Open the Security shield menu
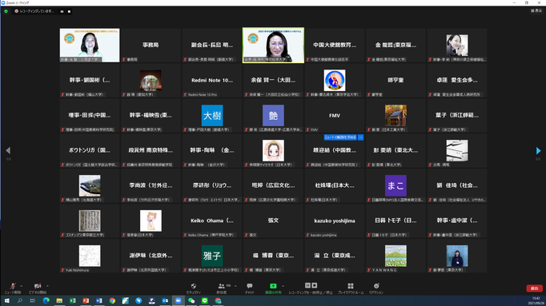The width and height of the screenshot is (546, 306). tap(194, 288)
